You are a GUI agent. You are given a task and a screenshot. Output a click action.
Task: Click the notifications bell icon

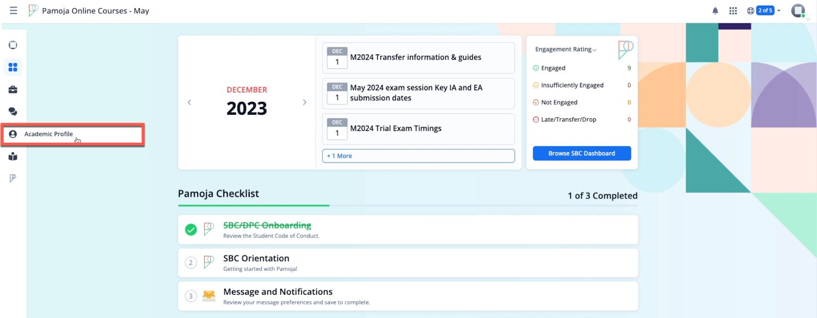715,11
